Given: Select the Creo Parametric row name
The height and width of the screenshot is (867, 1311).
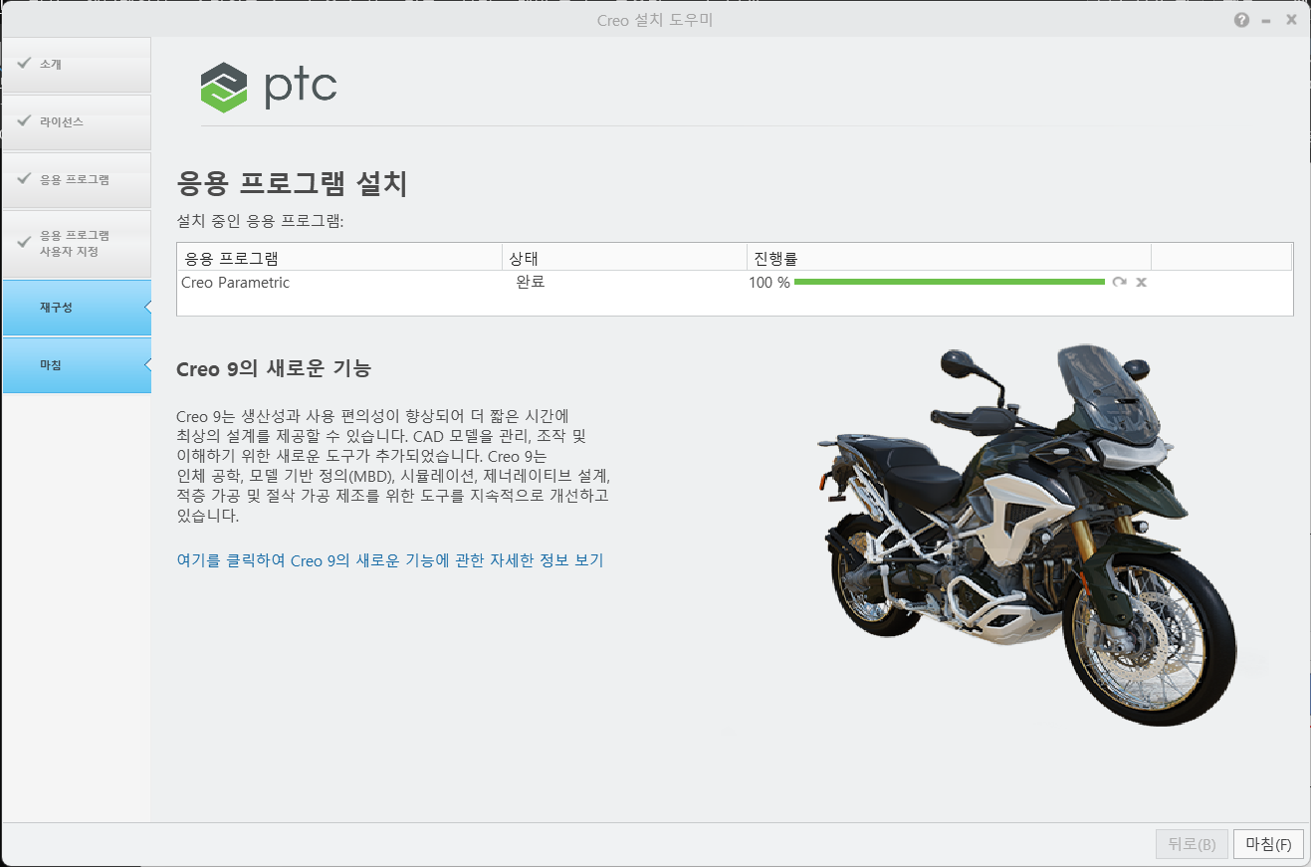Looking at the screenshot, I should (236, 283).
